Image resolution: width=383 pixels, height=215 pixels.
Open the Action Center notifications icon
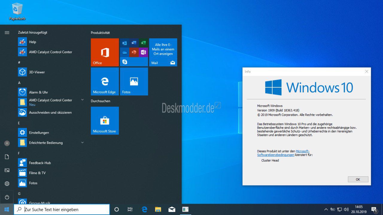coord(374,209)
